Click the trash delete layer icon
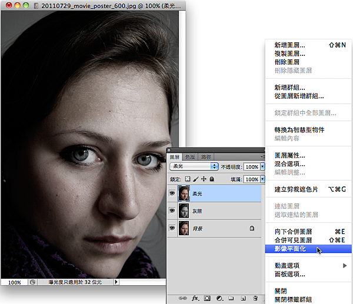This screenshot has width=353, height=304. point(255,299)
